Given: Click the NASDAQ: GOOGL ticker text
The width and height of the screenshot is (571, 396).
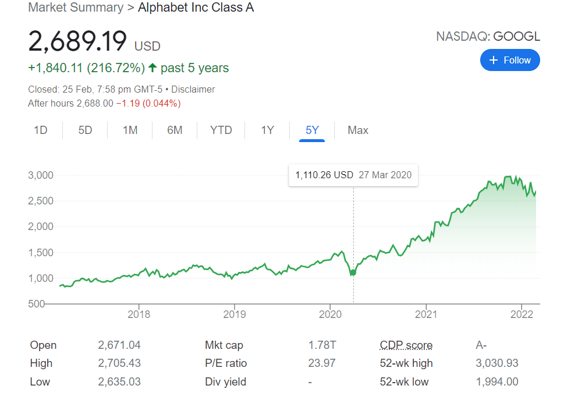Looking at the screenshot, I should point(488,37).
